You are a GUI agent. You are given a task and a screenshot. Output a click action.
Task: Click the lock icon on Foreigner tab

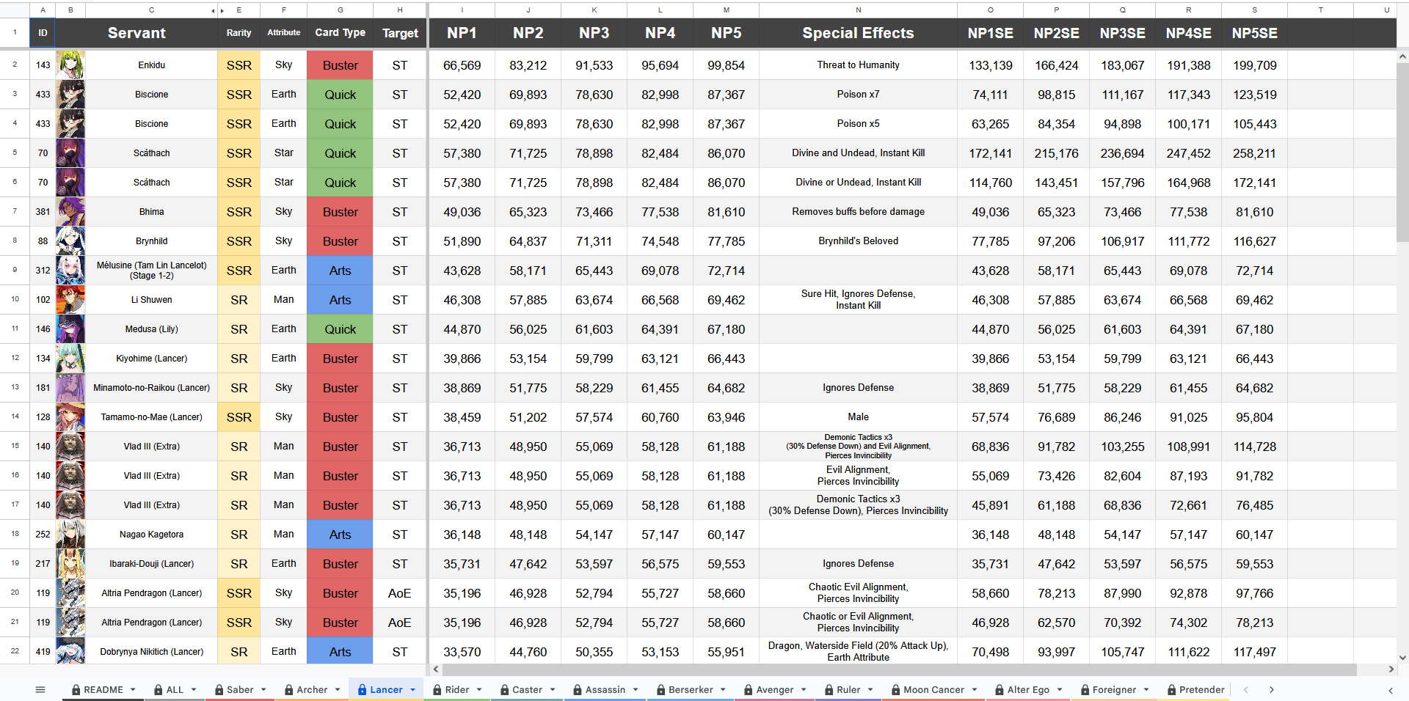coord(1085,689)
